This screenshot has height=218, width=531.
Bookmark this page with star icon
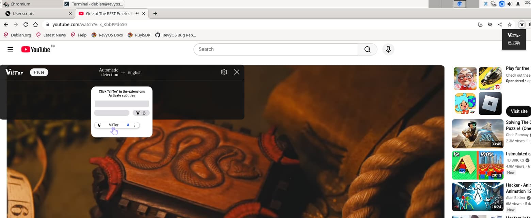[510, 25]
